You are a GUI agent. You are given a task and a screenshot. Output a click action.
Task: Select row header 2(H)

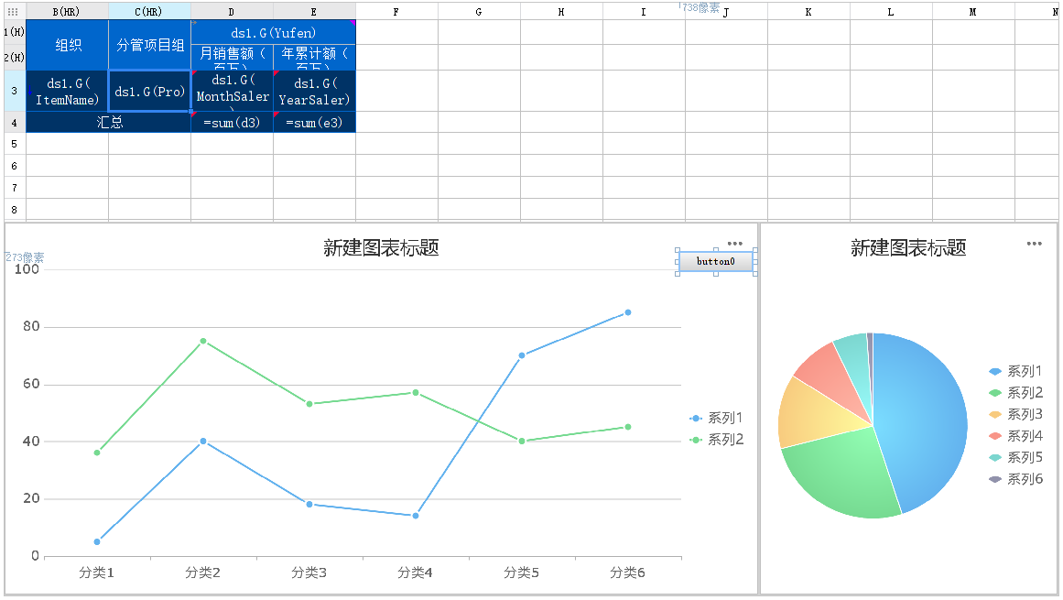(x=15, y=57)
